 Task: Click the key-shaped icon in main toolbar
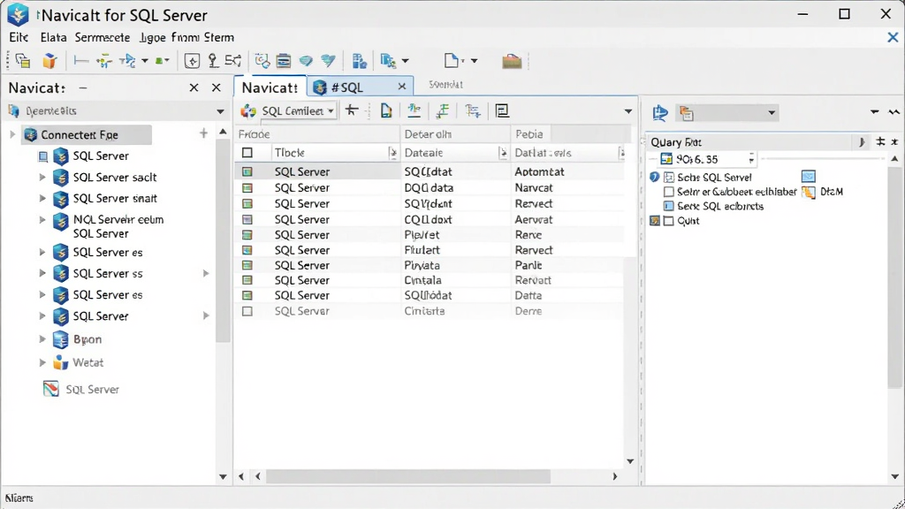212,61
